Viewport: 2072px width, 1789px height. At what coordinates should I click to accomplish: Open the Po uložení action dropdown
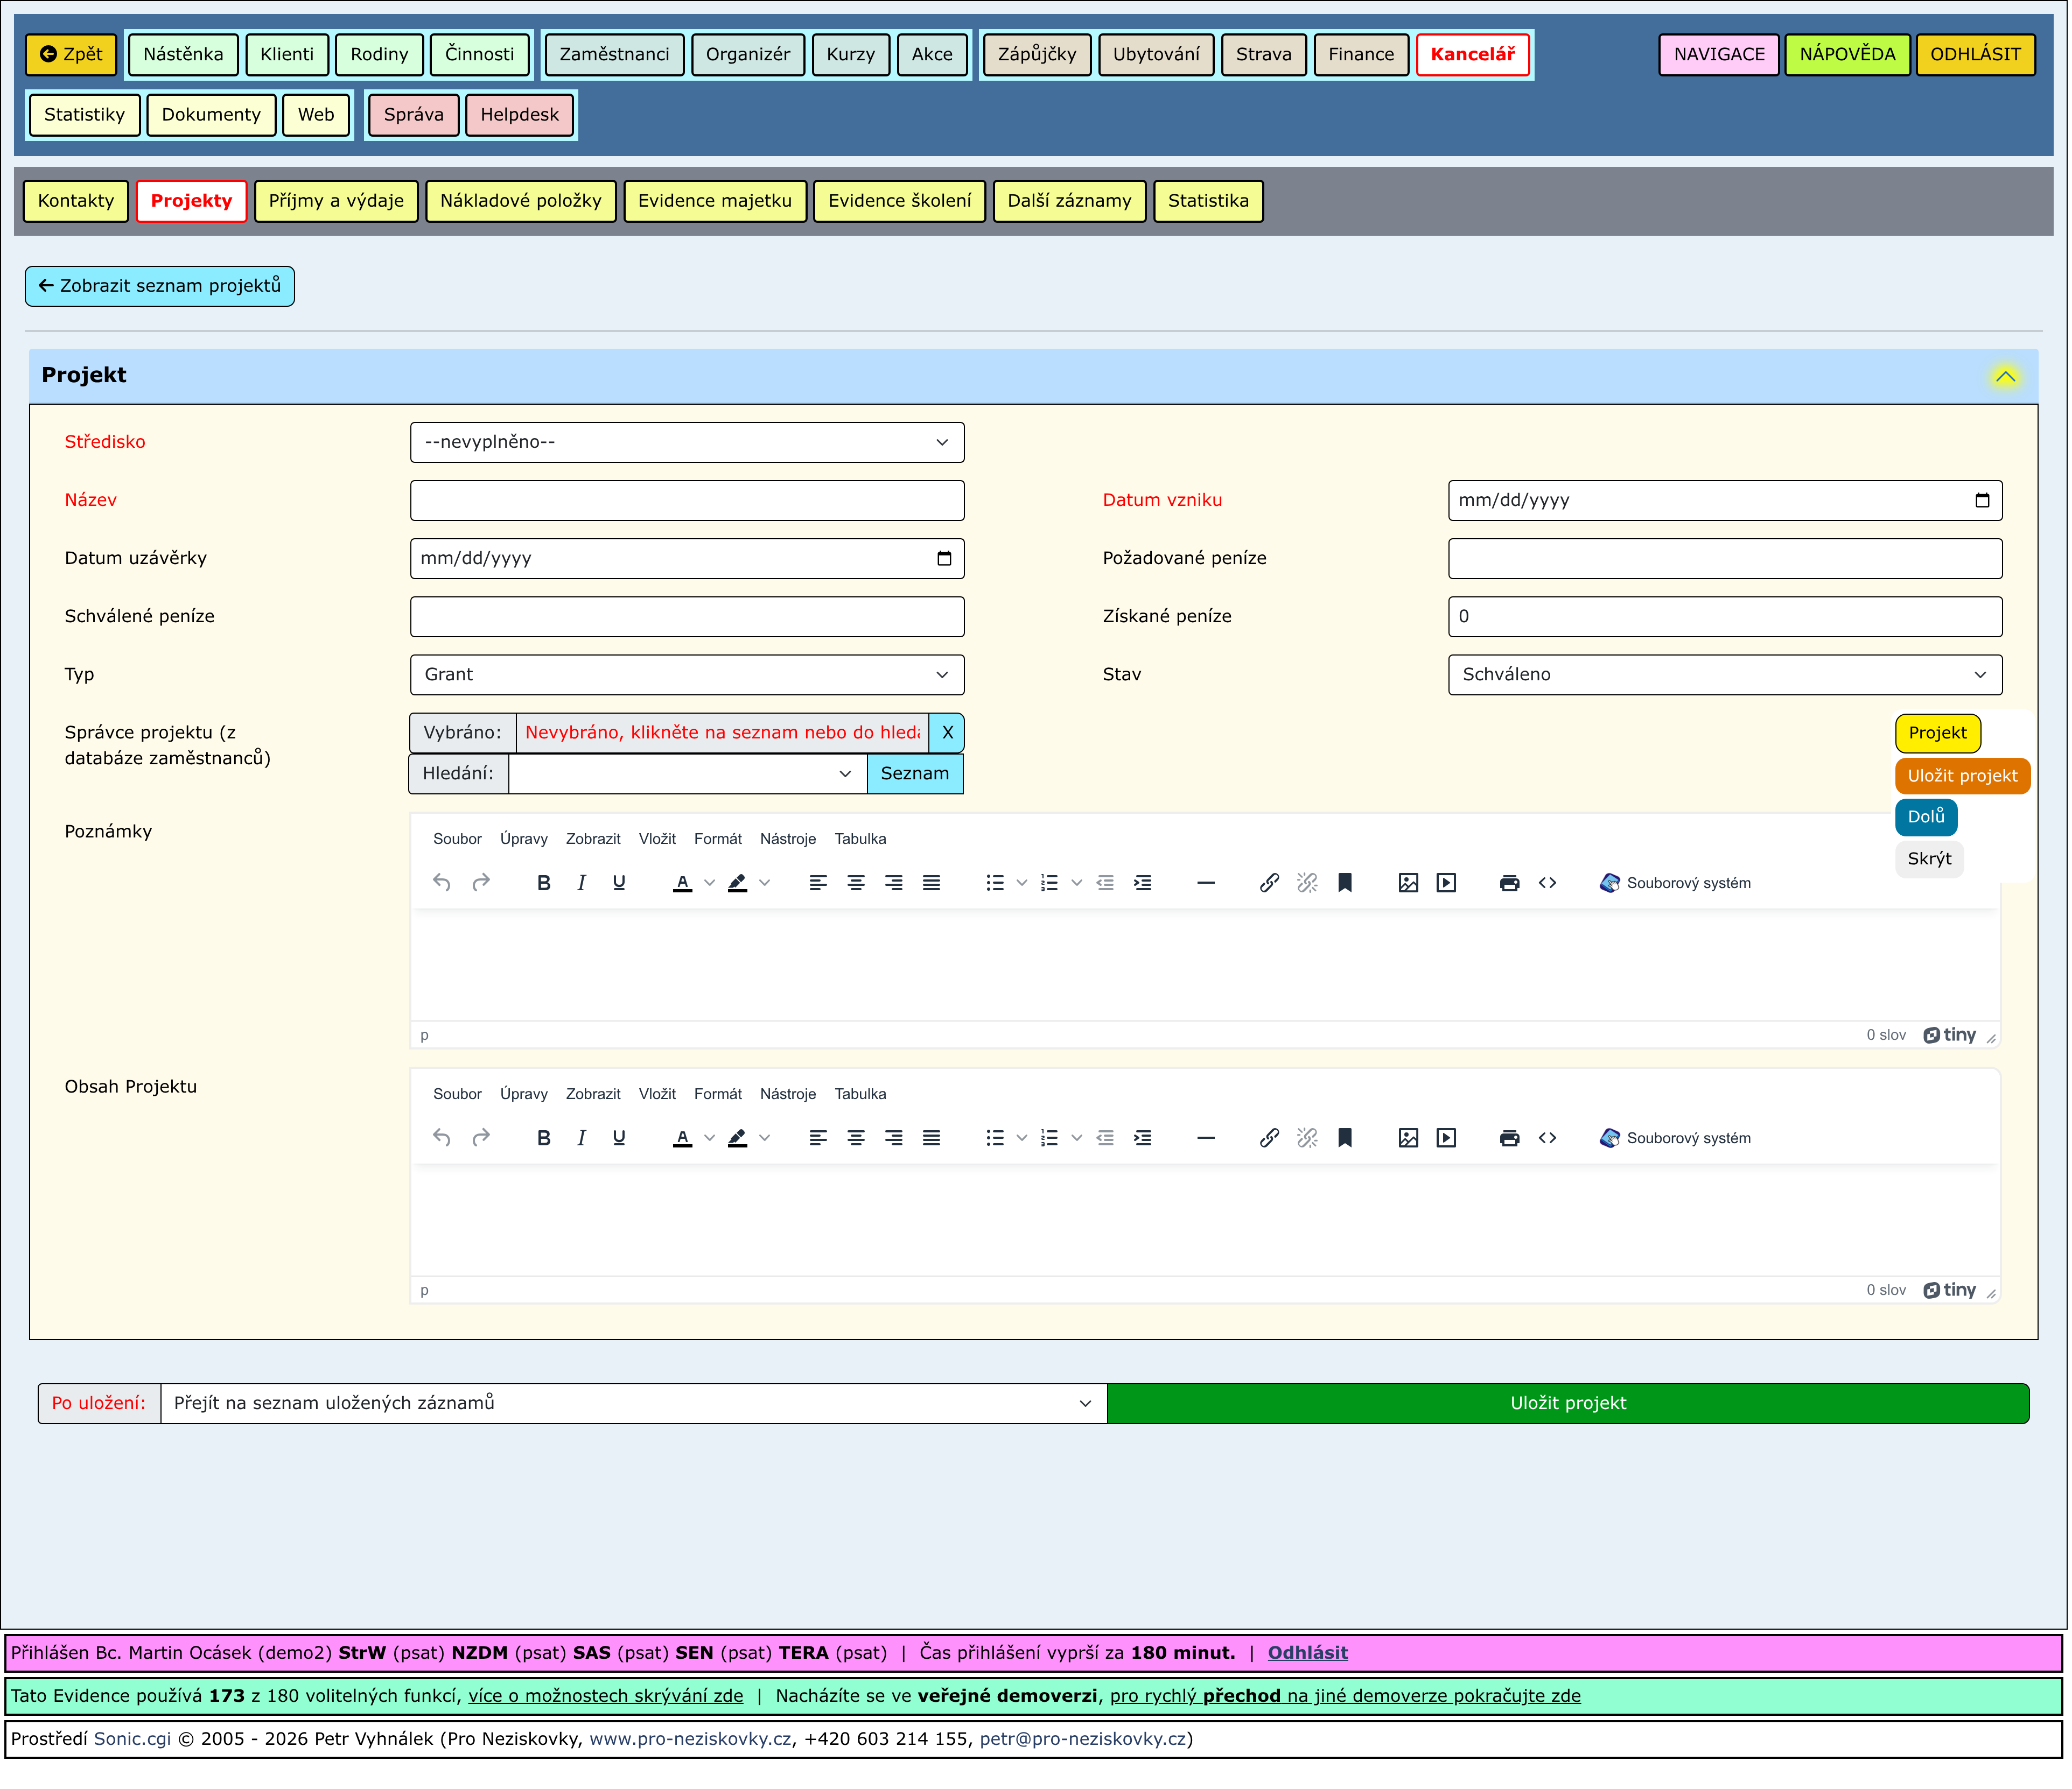[x=633, y=1404]
